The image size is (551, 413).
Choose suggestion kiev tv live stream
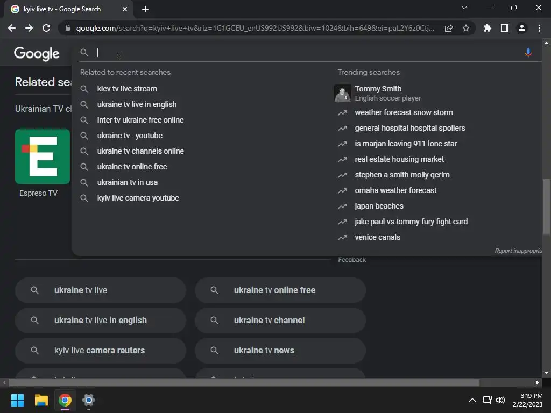(127, 89)
